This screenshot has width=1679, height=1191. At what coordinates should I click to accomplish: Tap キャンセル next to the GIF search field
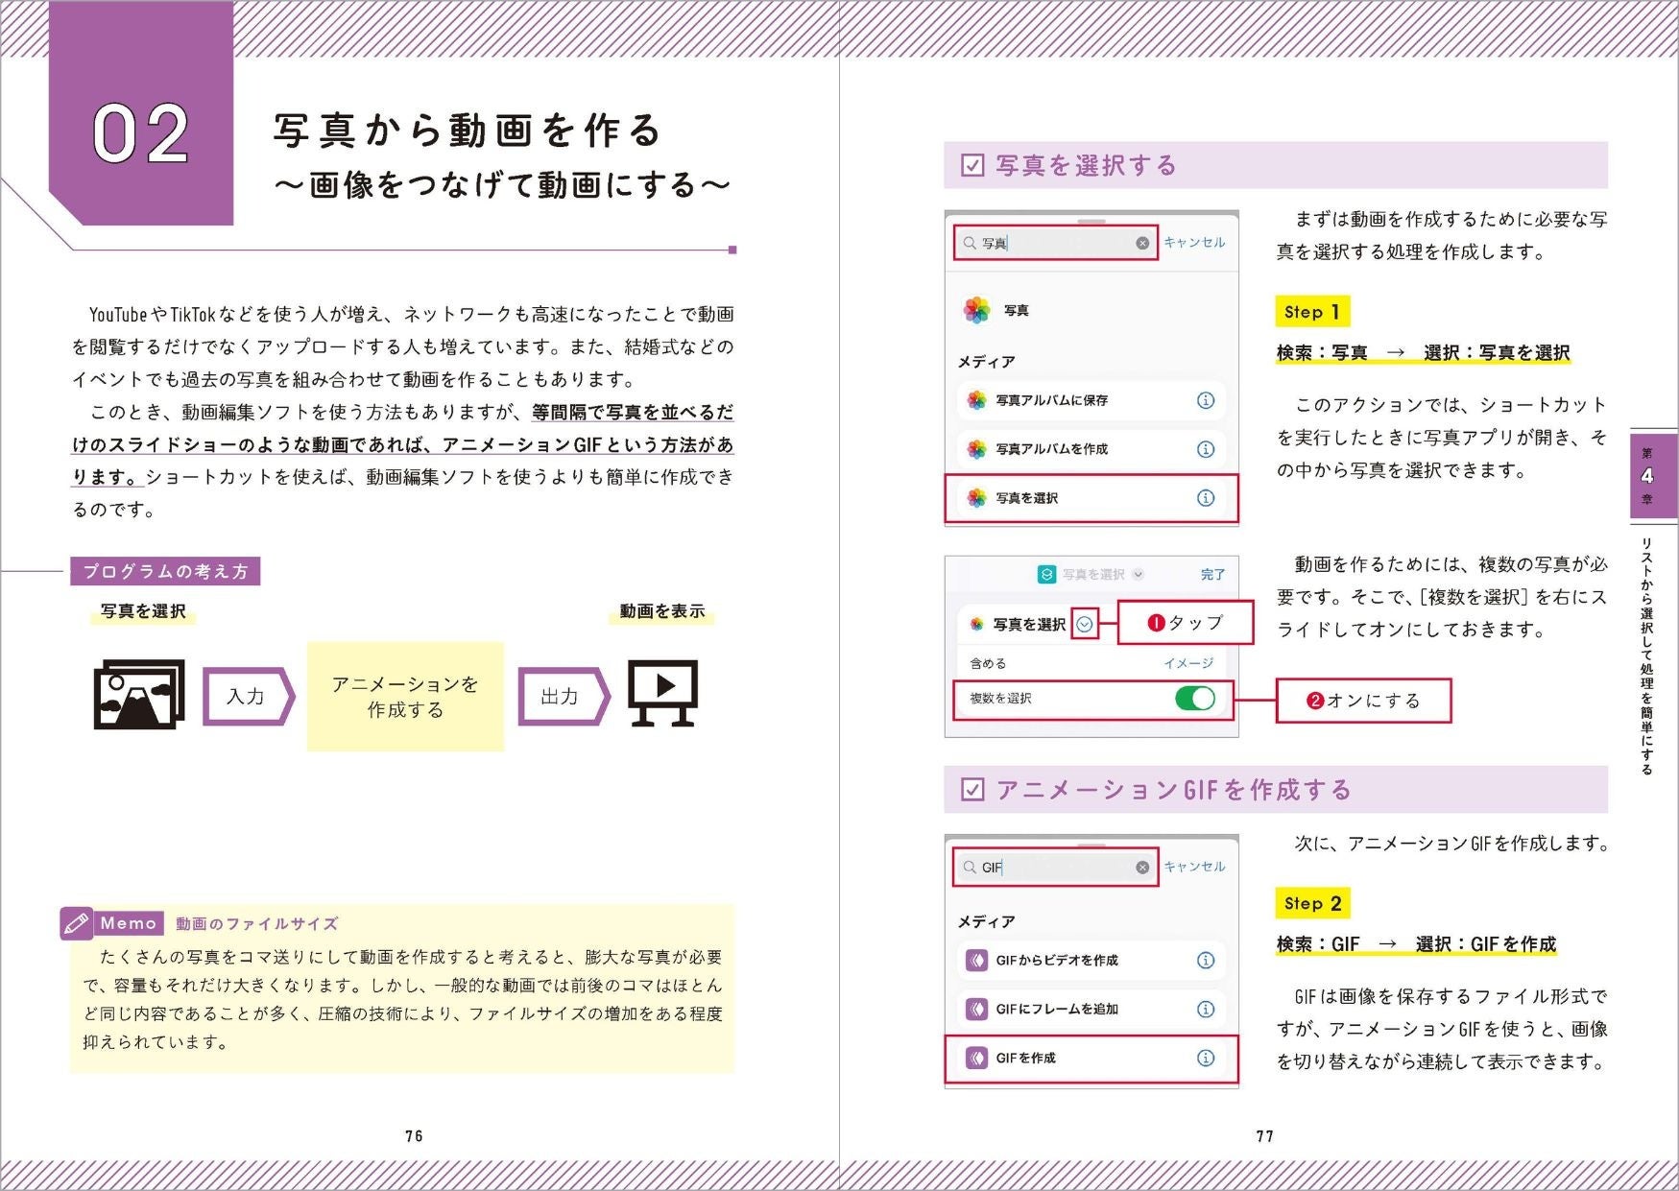[1194, 867]
